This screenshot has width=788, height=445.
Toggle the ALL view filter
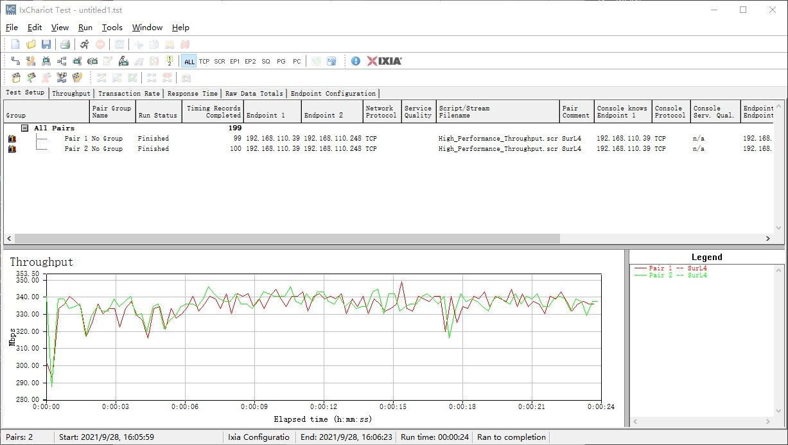coord(189,61)
